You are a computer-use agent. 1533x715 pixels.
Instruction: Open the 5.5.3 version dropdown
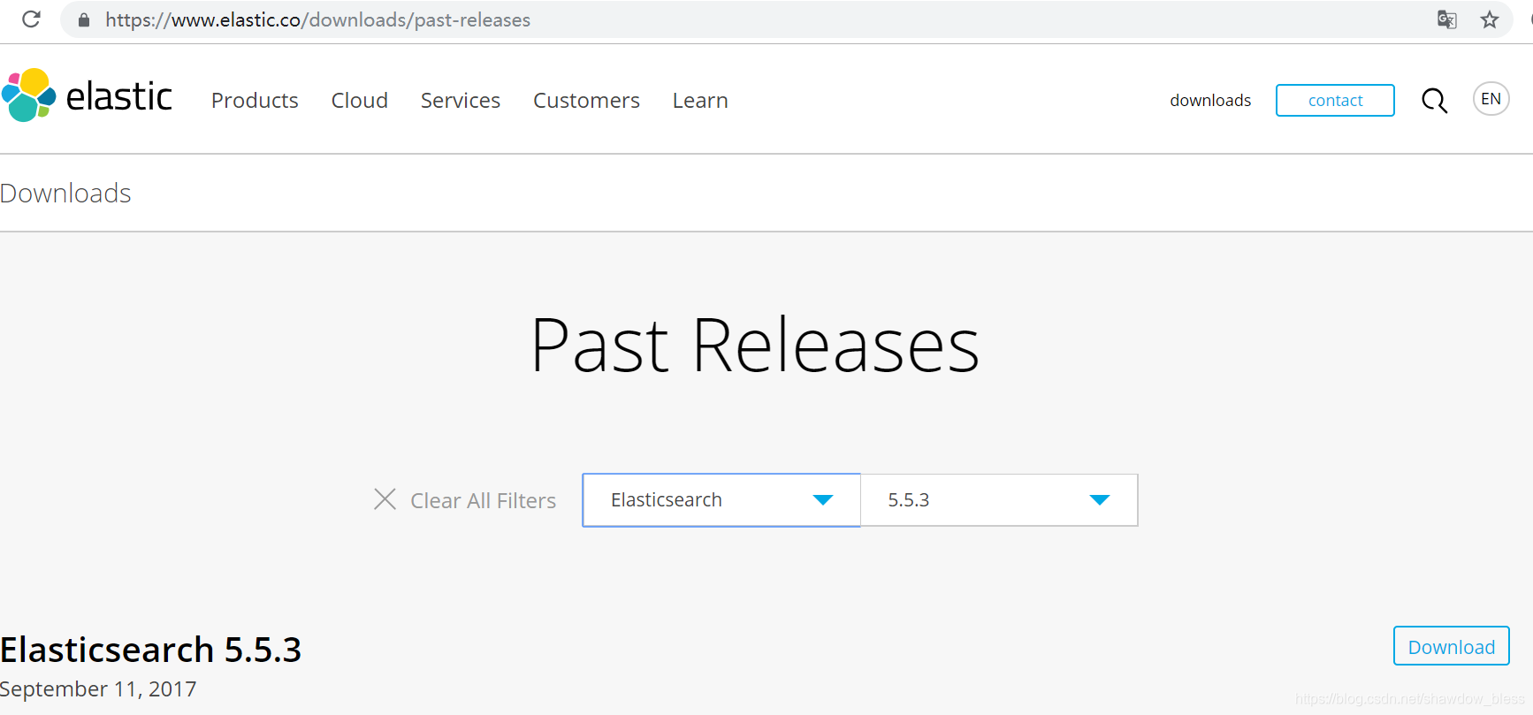coord(999,500)
